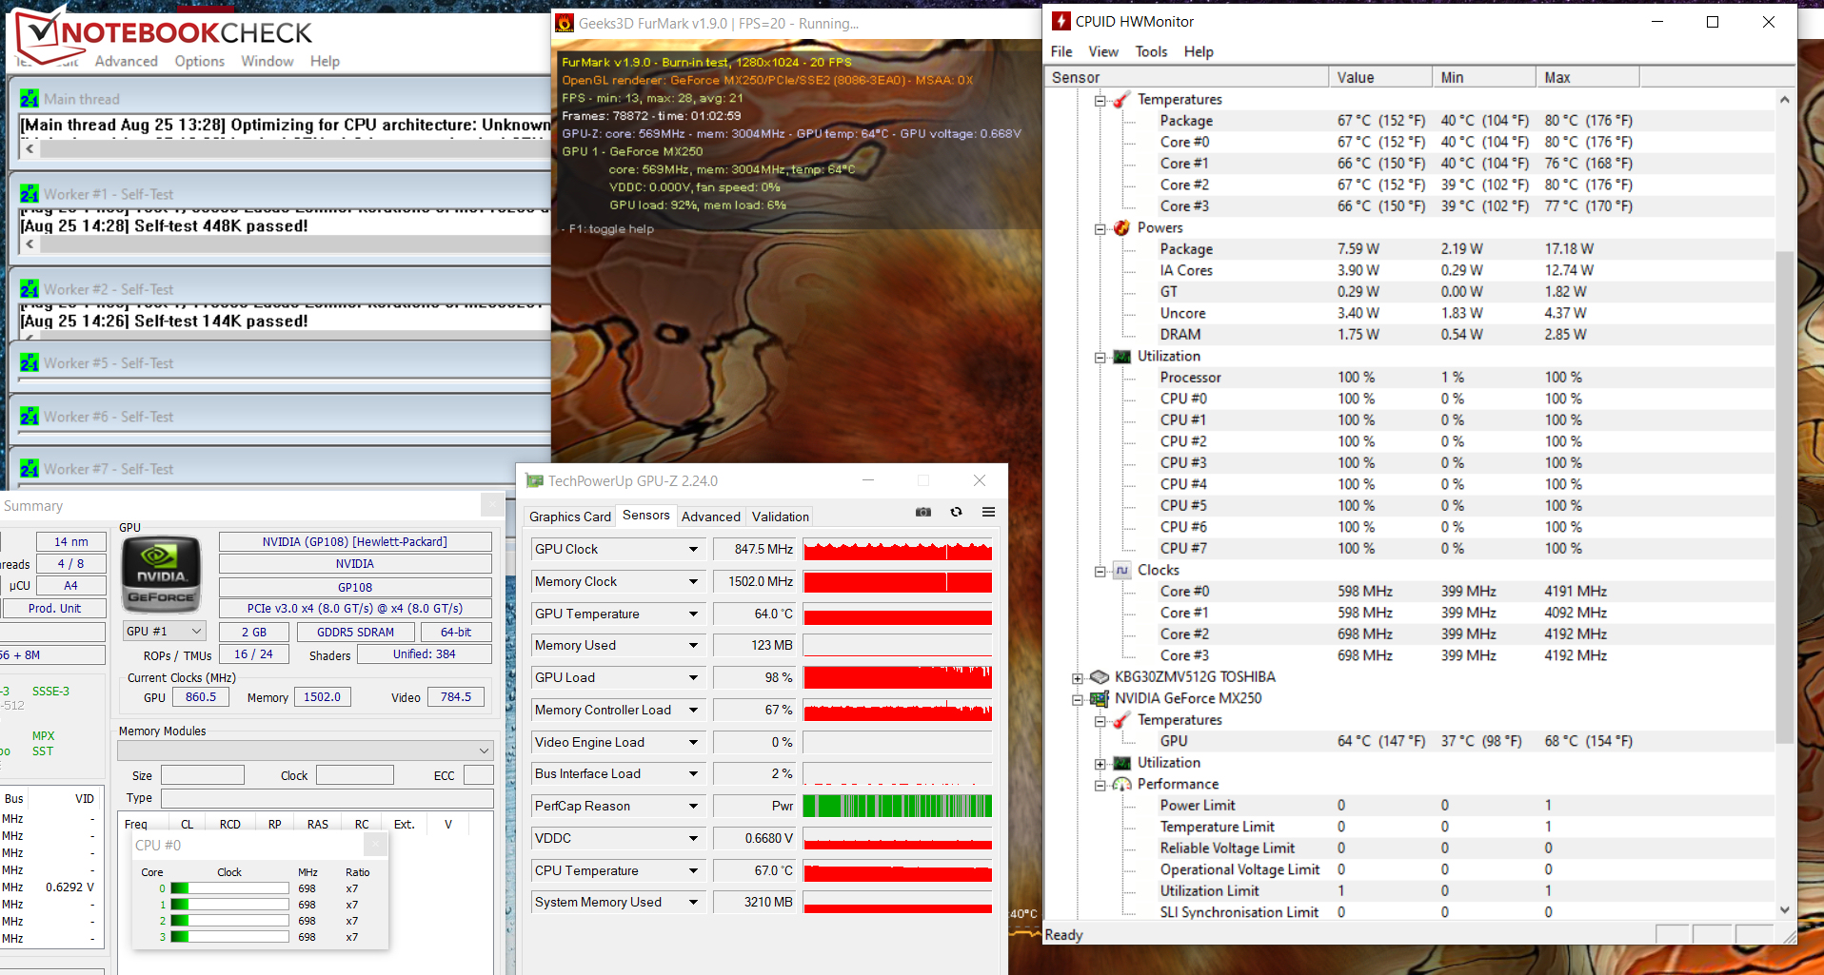The height and width of the screenshot is (975, 1824).
Task: Click the CPU Utilization icon in HWMonitor
Action: pos(1122,356)
